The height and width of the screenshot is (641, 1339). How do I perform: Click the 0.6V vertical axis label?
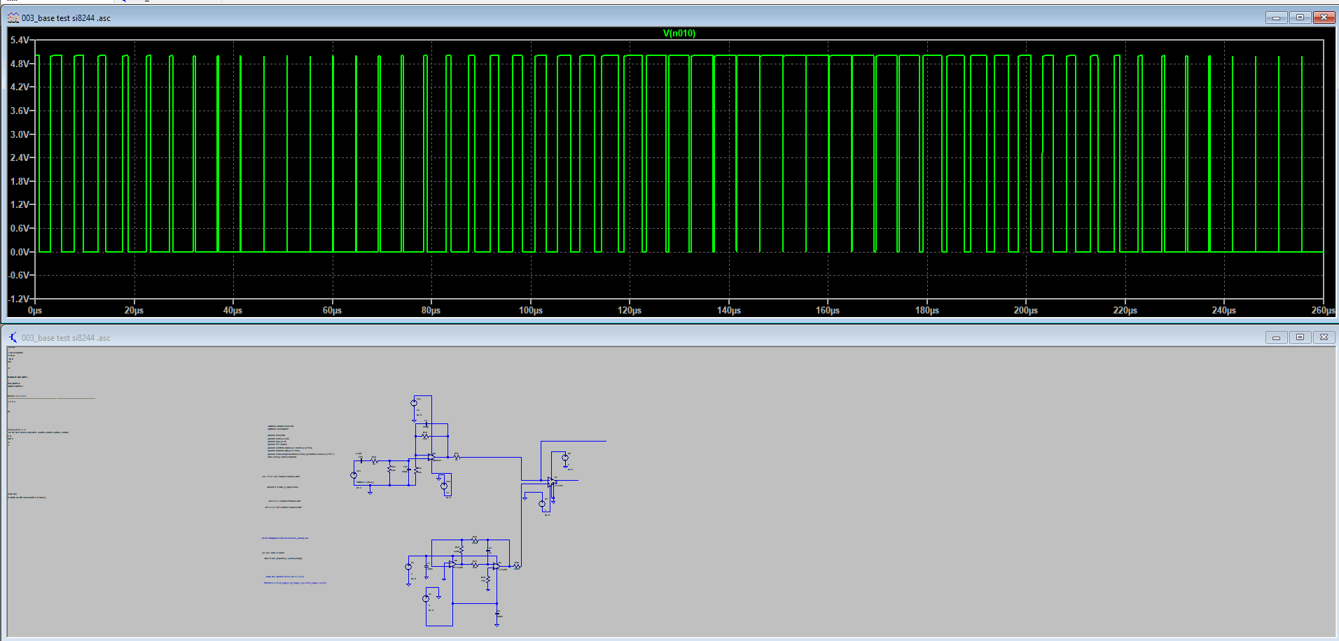(20, 228)
